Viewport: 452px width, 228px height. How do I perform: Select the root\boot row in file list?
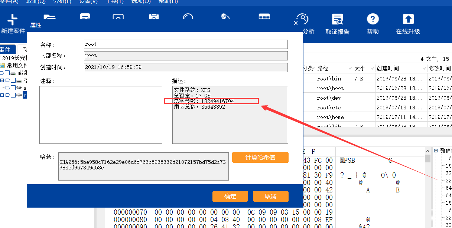click(x=378, y=88)
